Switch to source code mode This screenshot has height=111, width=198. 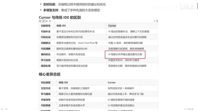pos(6,109)
